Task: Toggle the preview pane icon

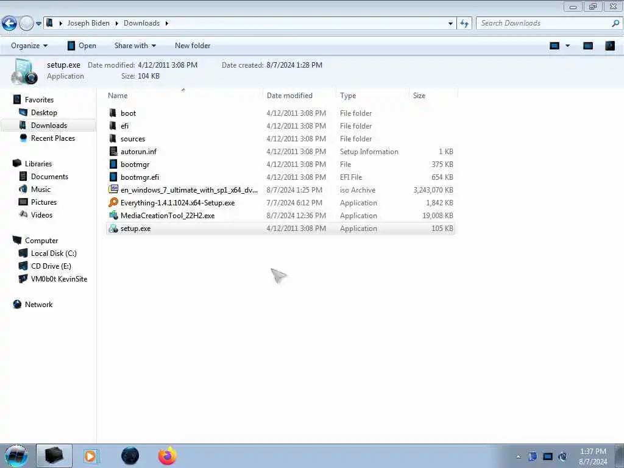Action: (588, 46)
